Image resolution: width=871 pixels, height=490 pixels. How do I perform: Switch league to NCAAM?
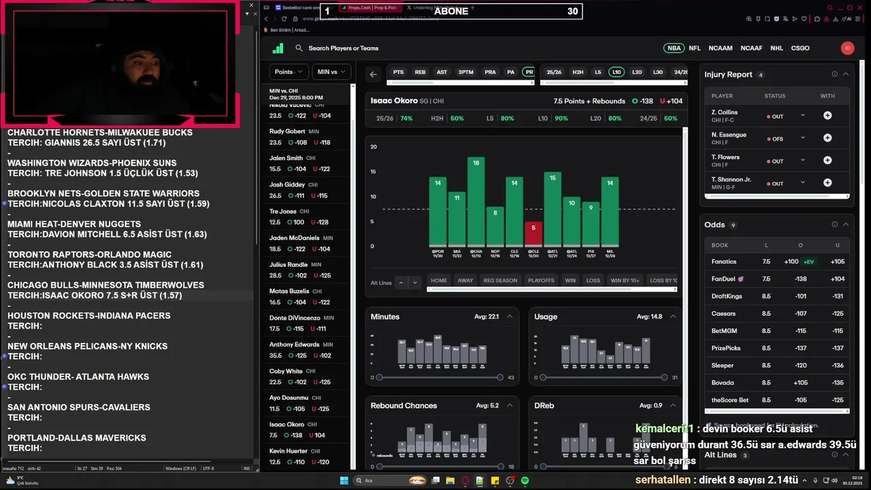pos(720,48)
